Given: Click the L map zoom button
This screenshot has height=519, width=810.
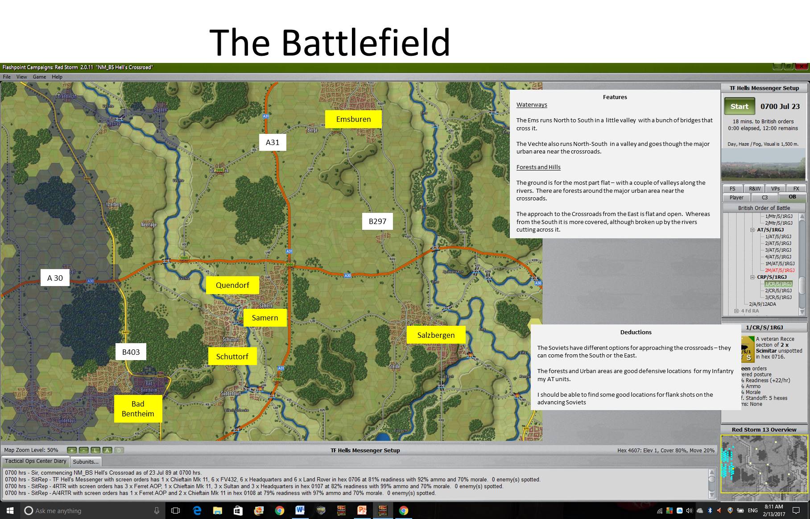Looking at the screenshot, I should click(x=95, y=450).
